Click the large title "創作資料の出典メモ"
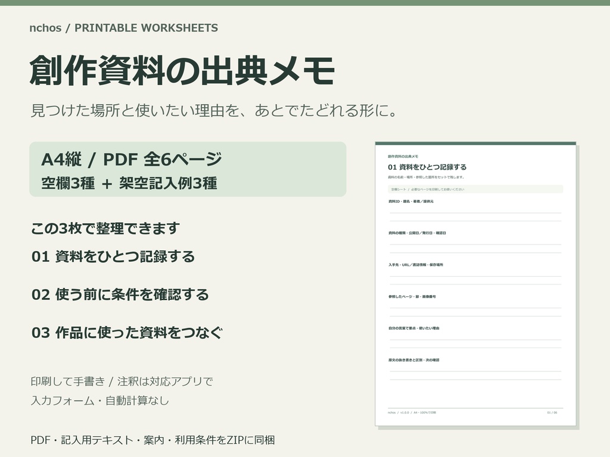Viewport: 610px width, 457px height. tap(182, 71)
